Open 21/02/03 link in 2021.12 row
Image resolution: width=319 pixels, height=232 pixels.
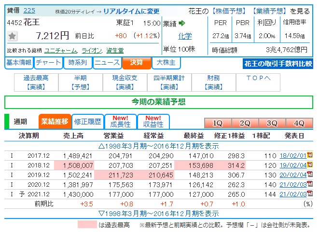[293, 194]
